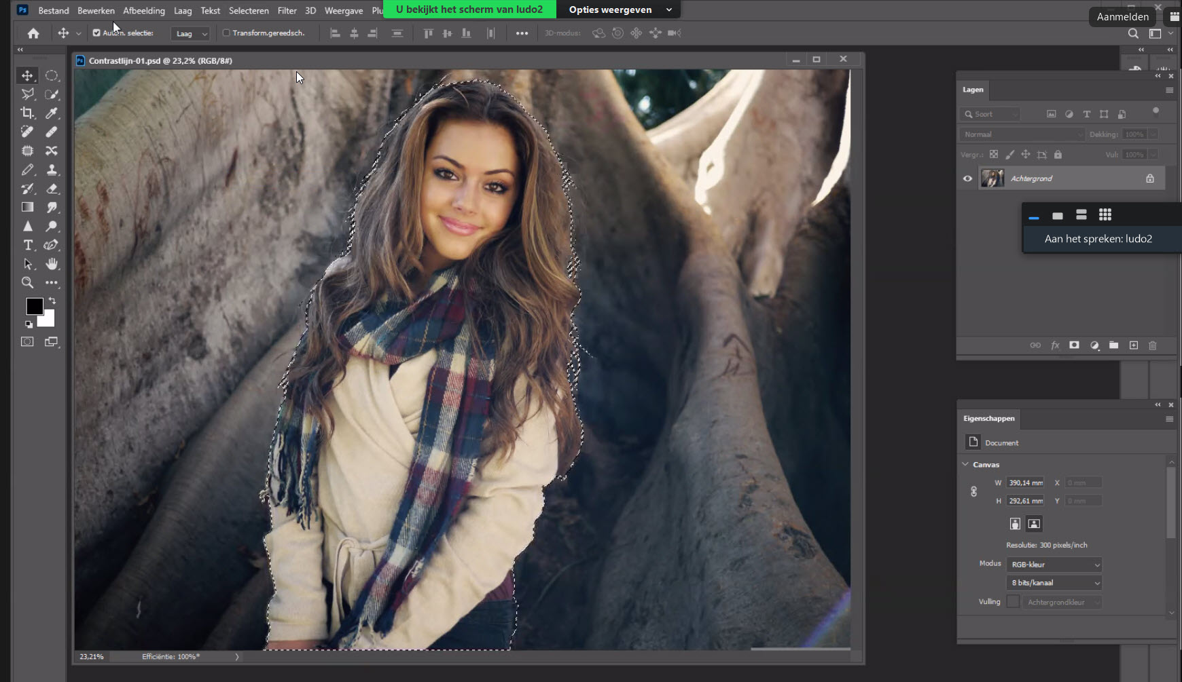Click the fx layer style icon
The width and height of the screenshot is (1182, 682).
pyautogui.click(x=1055, y=345)
